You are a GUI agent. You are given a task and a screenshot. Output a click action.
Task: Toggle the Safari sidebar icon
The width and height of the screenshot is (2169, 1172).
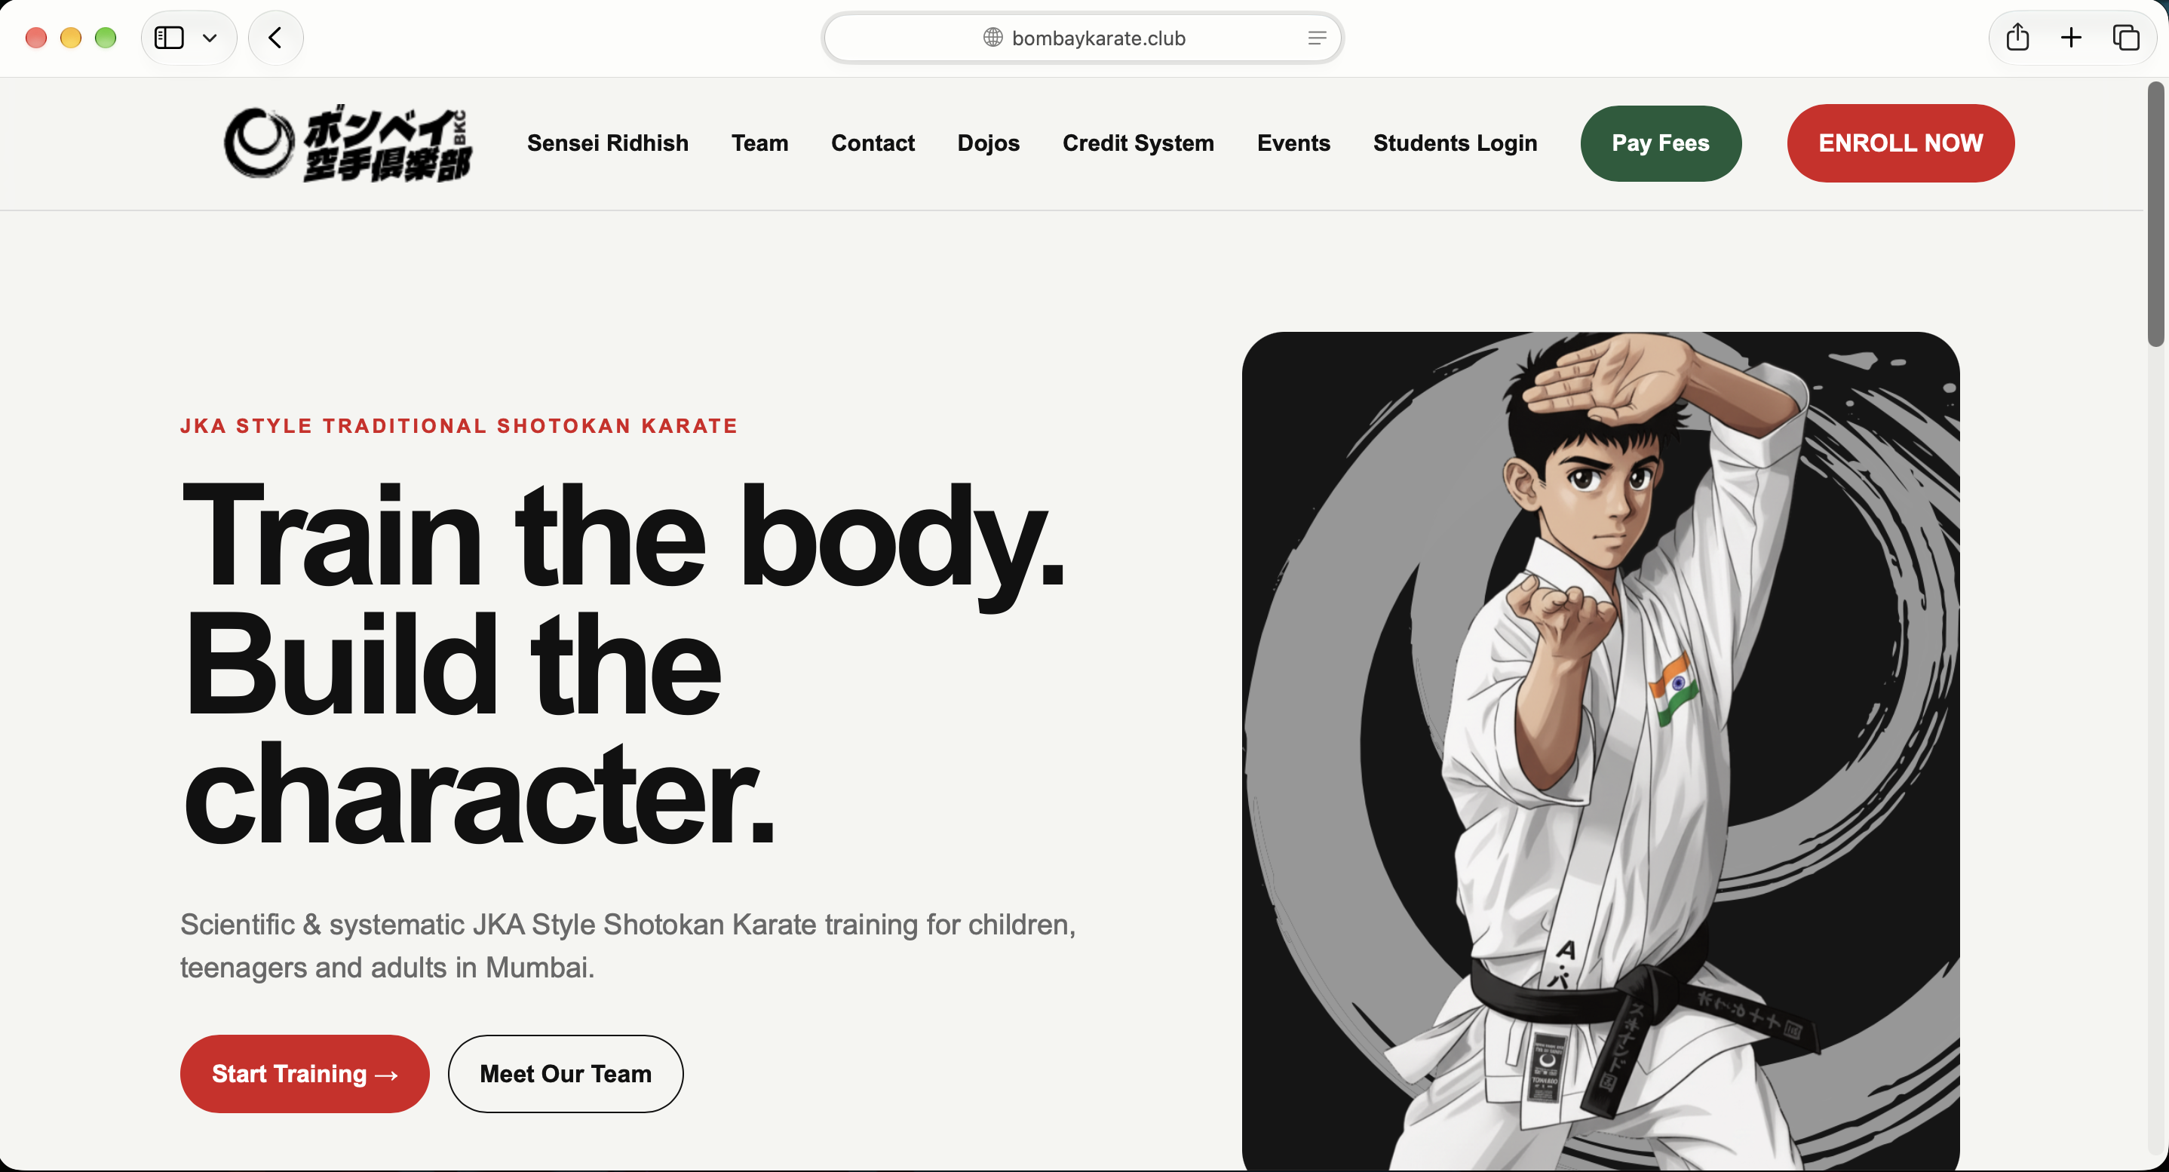click(x=169, y=38)
